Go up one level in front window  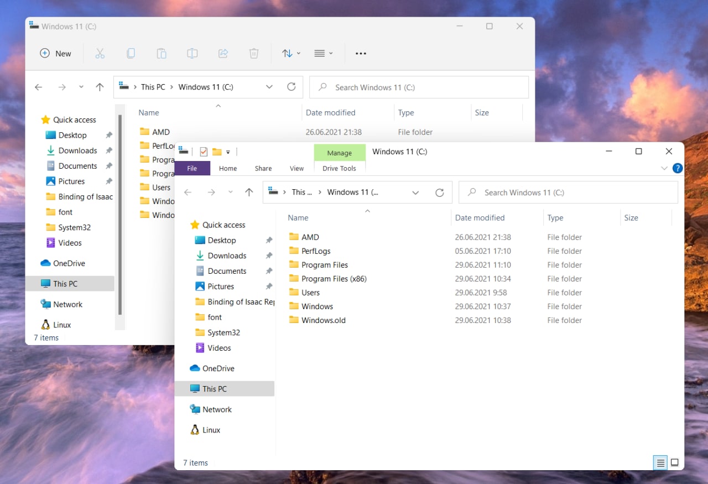coord(249,192)
